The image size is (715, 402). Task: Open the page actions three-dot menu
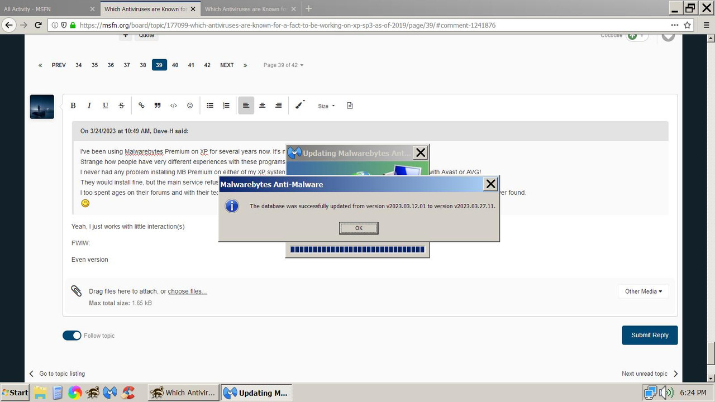click(x=674, y=25)
